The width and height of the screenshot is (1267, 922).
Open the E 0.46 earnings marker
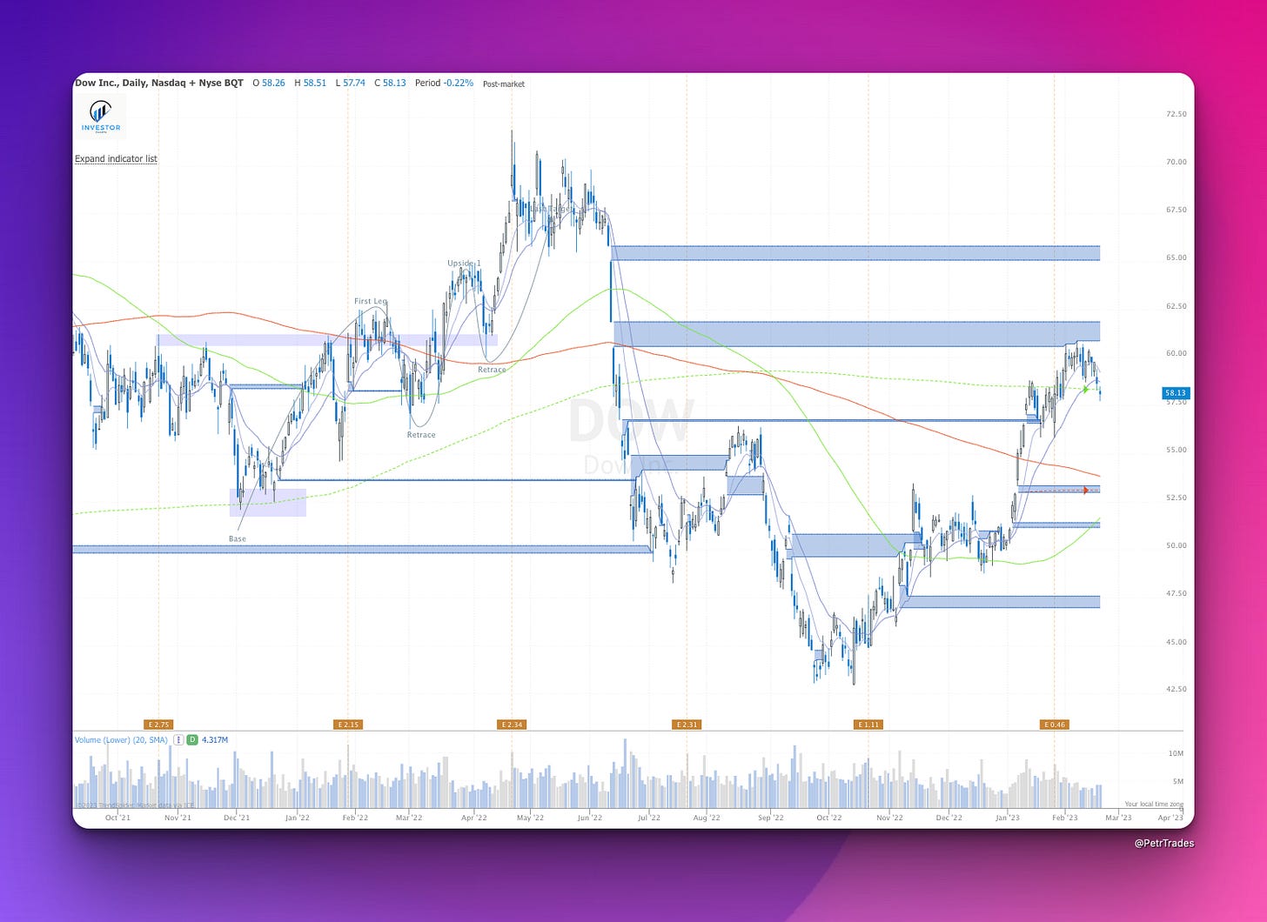tap(1055, 725)
